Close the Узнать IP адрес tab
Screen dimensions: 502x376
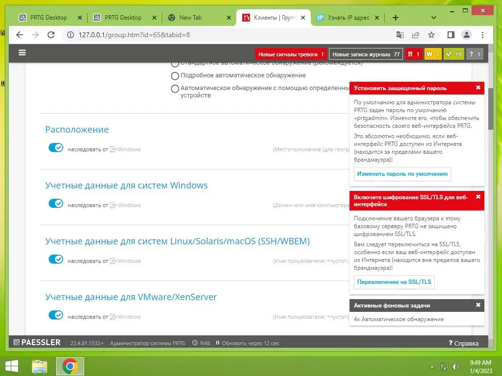pos(377,18)
